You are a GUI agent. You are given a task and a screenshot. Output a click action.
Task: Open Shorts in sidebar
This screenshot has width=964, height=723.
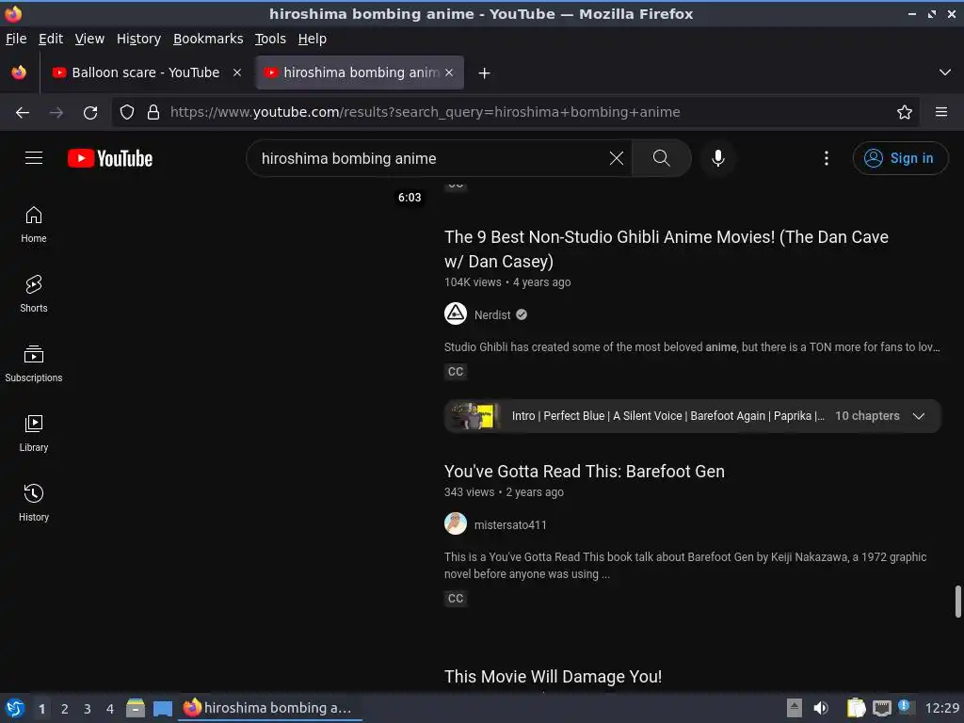coord(34,294)
